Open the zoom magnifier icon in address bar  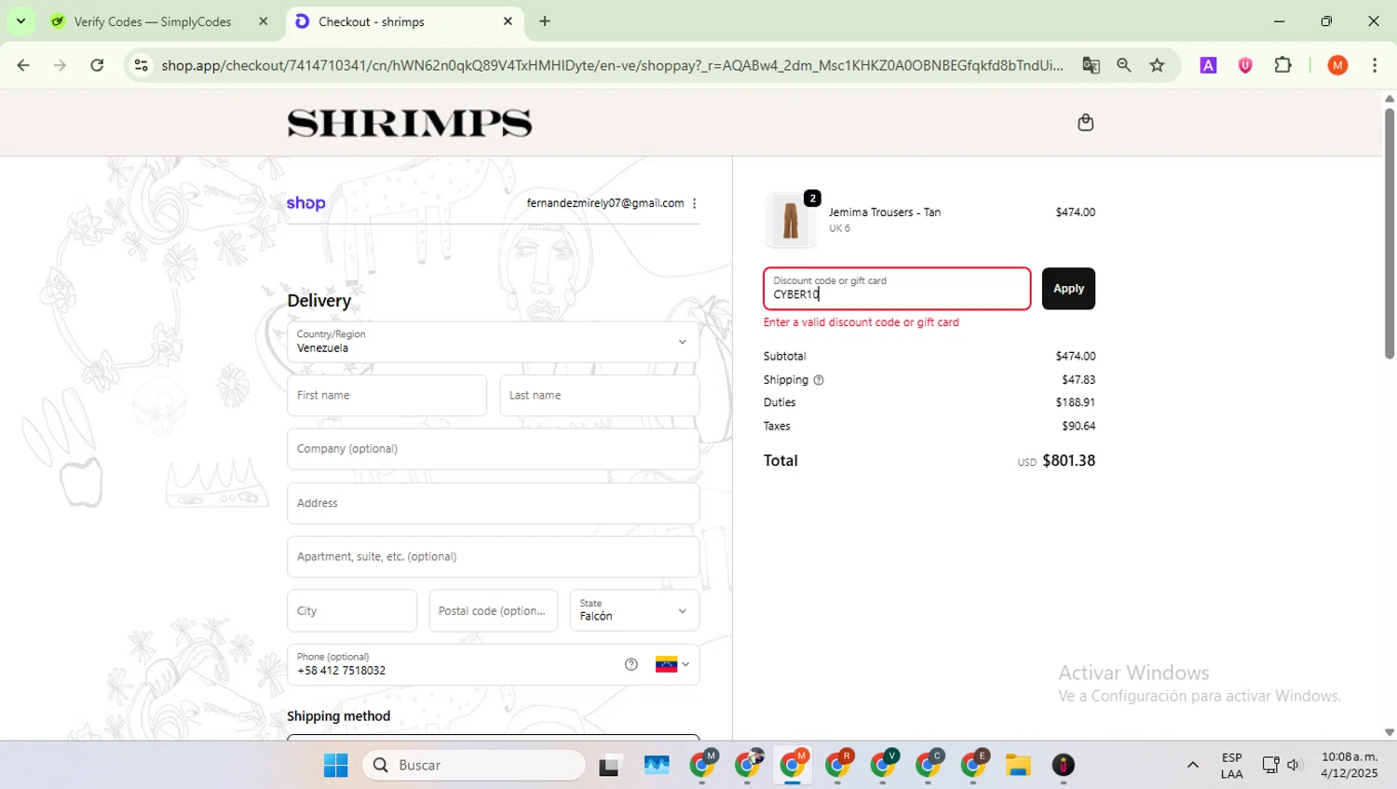pyautogui.click(x=1124, y=65)
